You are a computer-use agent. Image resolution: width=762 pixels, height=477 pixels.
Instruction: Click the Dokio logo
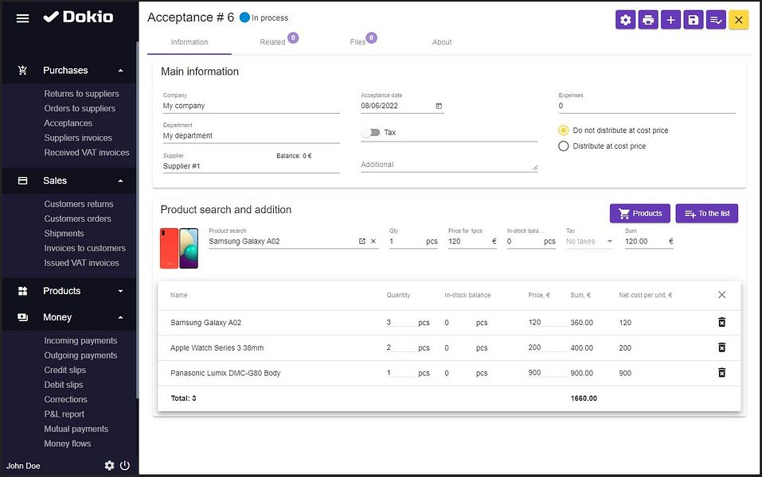coord(78,17)
